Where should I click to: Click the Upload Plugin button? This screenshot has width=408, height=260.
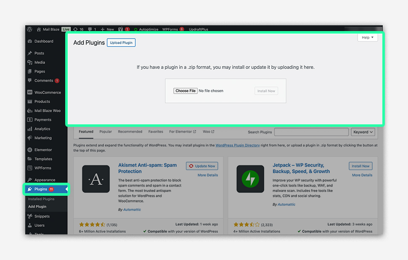tap(121, 42)
